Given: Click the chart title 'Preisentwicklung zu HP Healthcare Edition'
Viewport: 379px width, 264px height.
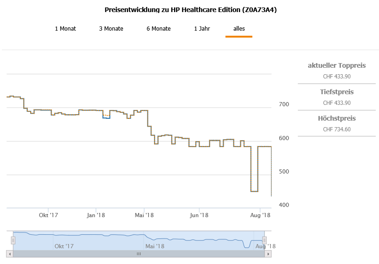Looking at the screenshot, I should pos(189,10).
